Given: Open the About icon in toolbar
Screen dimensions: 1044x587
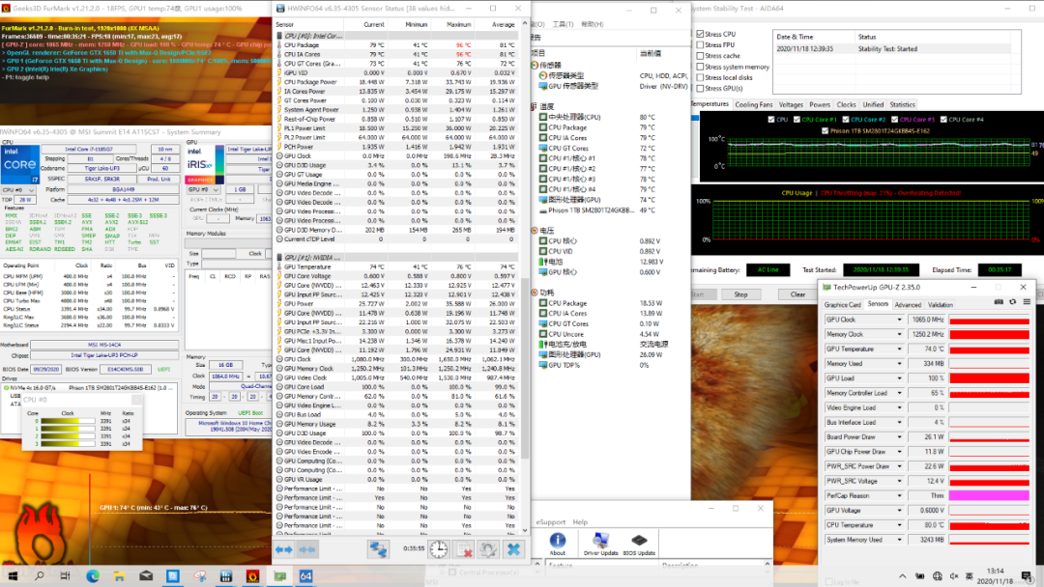Looking at the screenshot, I should [558, 541].
